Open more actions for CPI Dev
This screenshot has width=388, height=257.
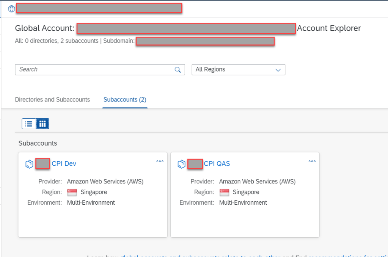coord(160,161)
